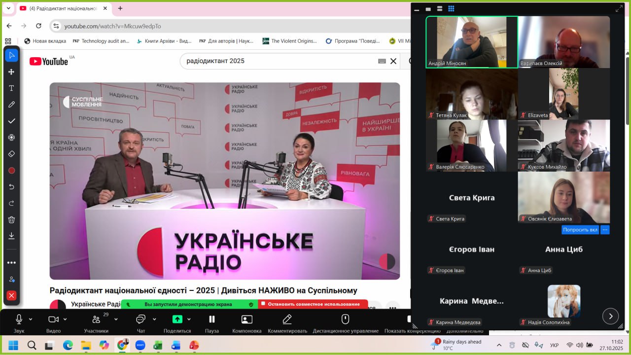
Task: Save annotations with the download icon
Action: [11, 236]
